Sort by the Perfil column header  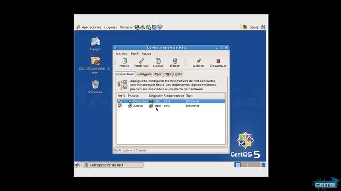pyautogui.click(x=122, y=95)
